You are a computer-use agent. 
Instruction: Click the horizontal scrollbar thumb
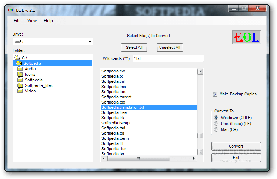click(138, 158)
